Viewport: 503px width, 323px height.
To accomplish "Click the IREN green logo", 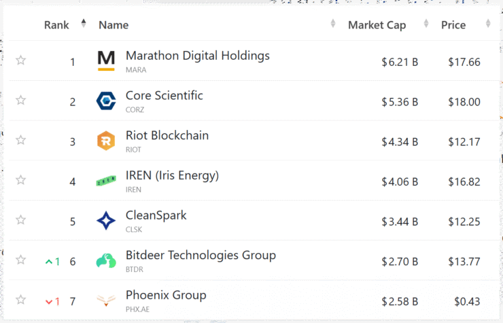I will point(106,181).
